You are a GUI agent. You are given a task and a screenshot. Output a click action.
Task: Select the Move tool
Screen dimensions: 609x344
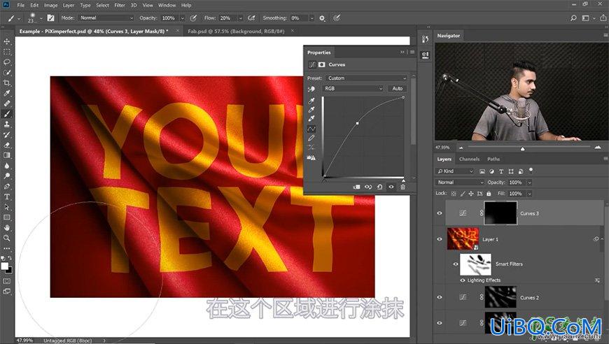pos(6,41)
